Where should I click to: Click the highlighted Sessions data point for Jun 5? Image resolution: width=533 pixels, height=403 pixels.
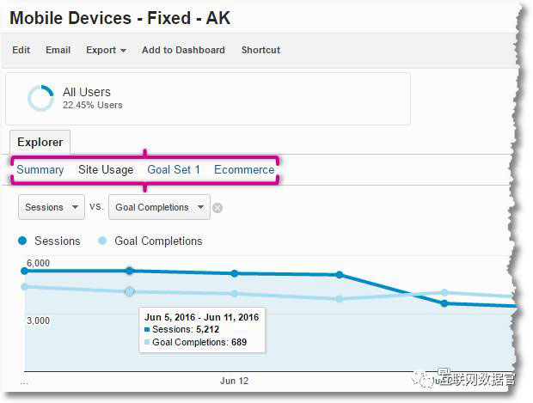point(129,271)
